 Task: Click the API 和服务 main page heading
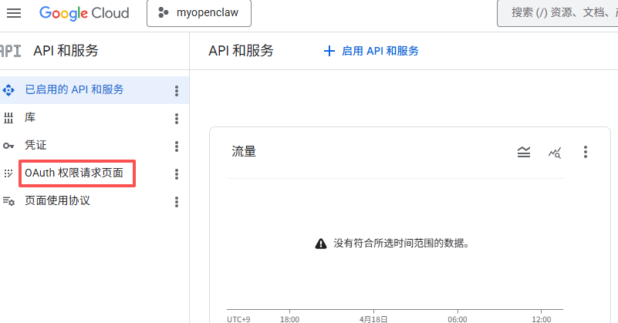coord(241,51)
